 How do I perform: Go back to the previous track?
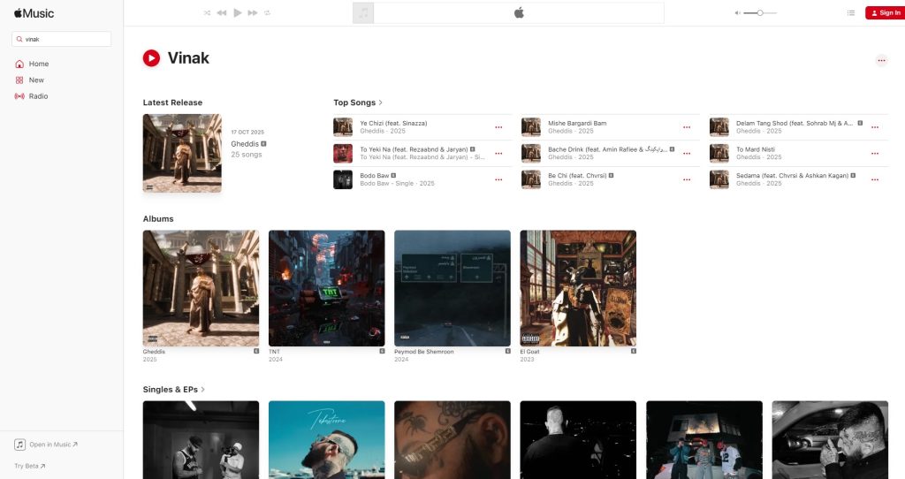click(222, 13)
